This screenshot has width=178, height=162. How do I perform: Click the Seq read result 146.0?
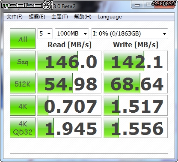click(x=69, y=61)
